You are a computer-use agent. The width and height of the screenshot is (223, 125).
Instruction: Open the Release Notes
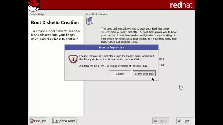coord(64,121)
